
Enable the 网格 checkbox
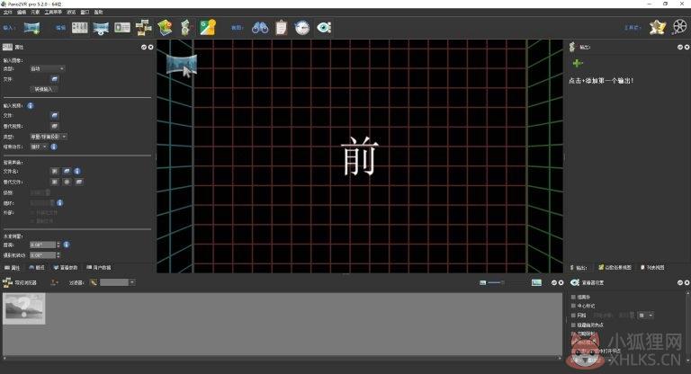point(573,316)
